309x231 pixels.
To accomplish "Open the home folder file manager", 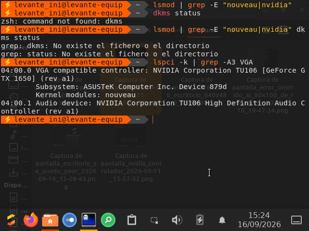I will click(50, 220).
